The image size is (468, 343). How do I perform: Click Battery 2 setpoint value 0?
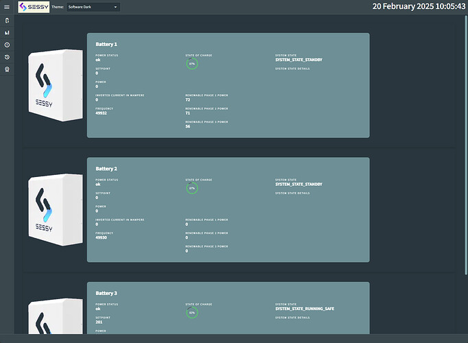coord(97,198)
